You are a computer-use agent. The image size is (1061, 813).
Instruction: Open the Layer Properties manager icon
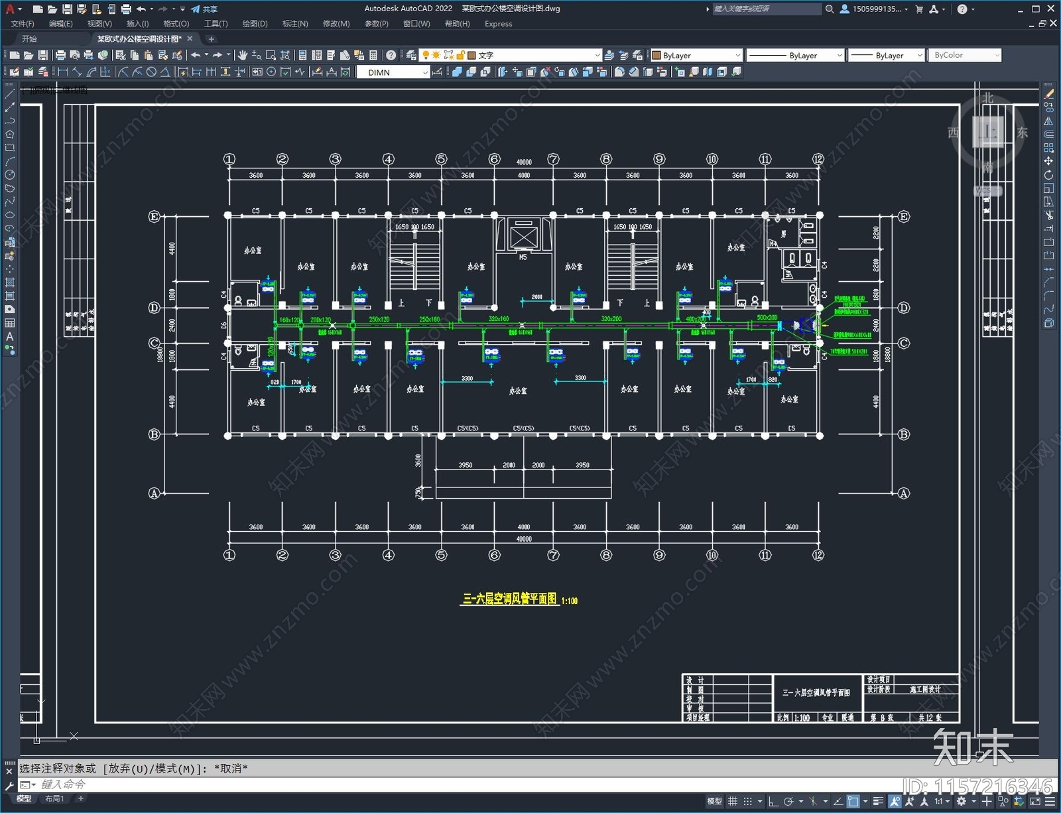click(411, 55)
